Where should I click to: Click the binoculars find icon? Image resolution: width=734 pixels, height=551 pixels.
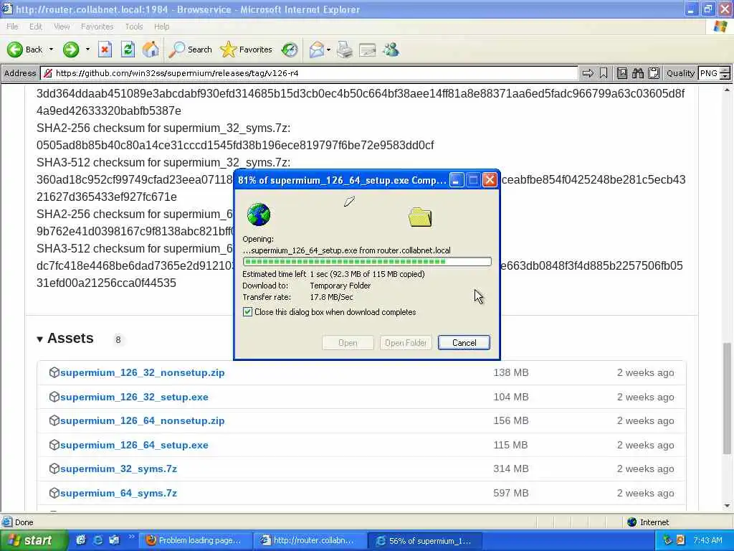[x=637, y=73]
